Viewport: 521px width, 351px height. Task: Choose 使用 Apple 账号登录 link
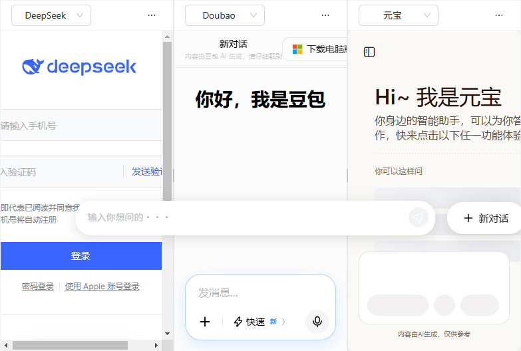102,287
